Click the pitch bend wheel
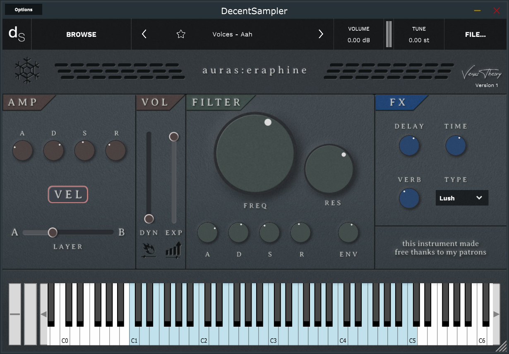The width and height of the screenshot is (509, 354). coord(15,314)
